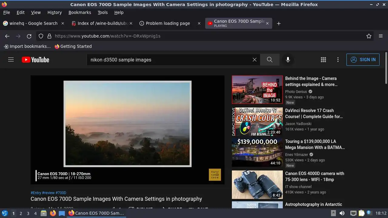
Task: Open the YouTube apps grid
Action: pyautogui.click(x=323, y=60)
